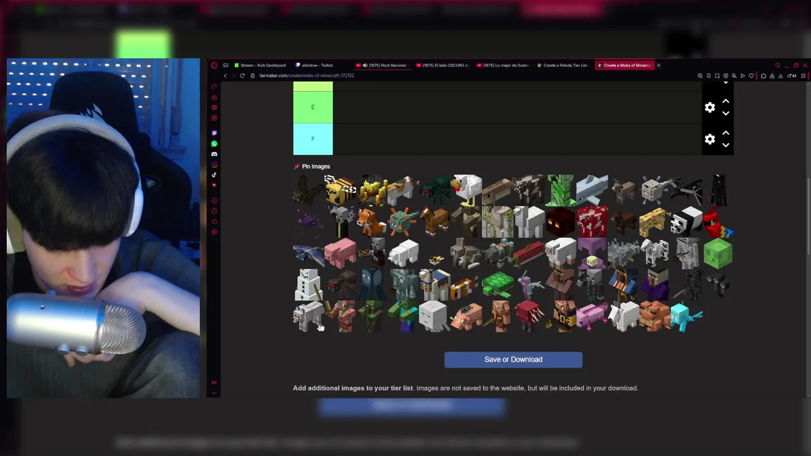
Task: Switch to Create a Pelada Tier List tab
Action: tap(563, 65)
